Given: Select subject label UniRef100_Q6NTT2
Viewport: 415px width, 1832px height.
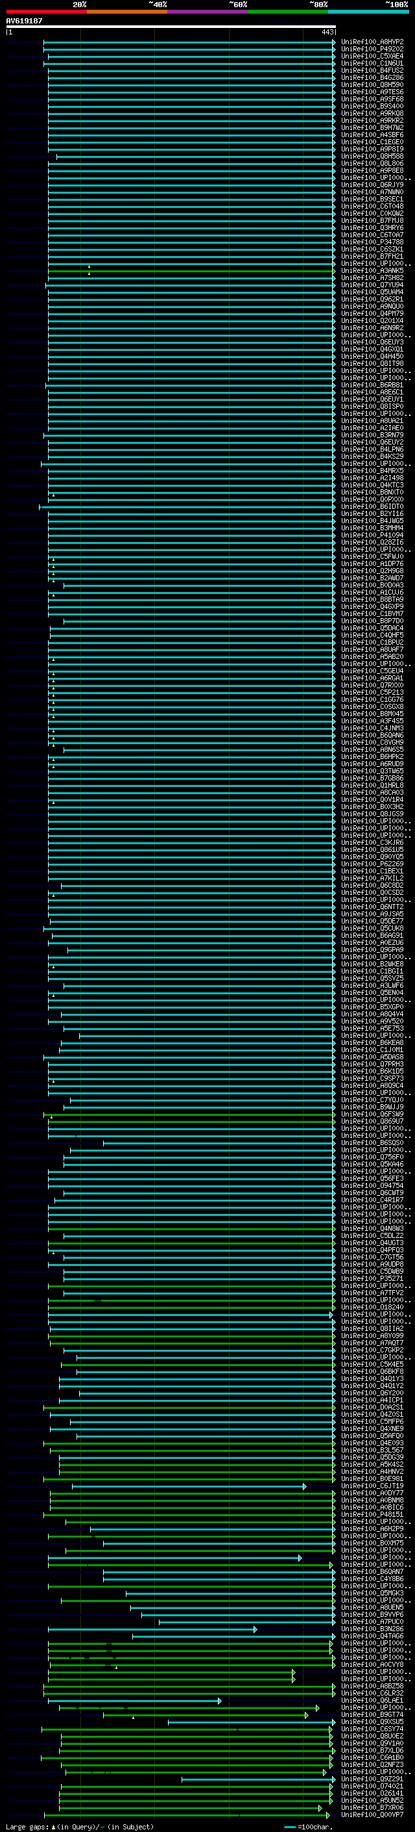Looking at the screenshot, I should point(372,907).
